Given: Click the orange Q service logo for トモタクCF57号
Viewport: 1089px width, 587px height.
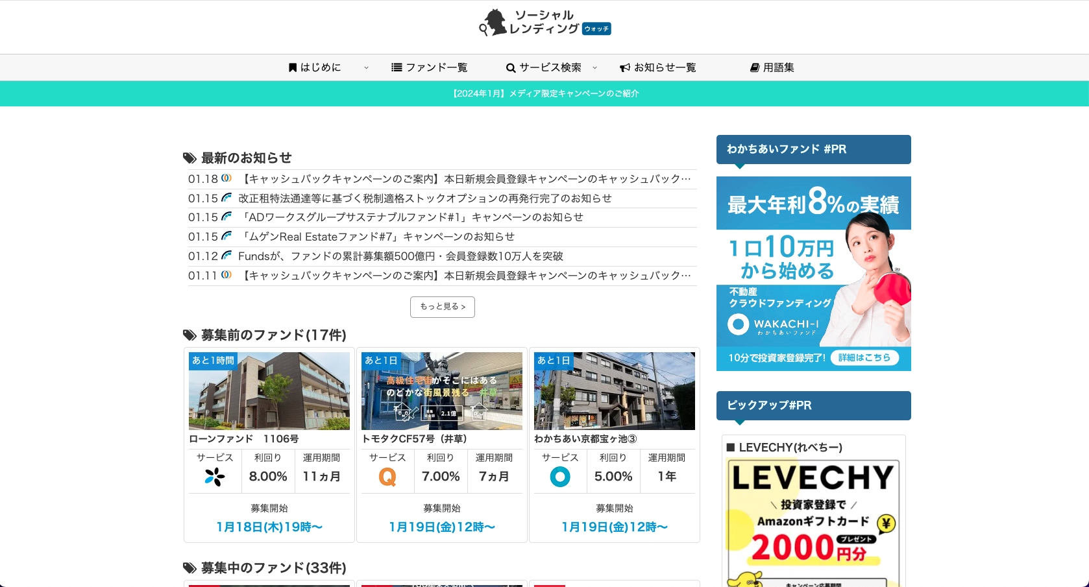Looking at the screenshot, I should pyautogui.click(x=387, y=477).
